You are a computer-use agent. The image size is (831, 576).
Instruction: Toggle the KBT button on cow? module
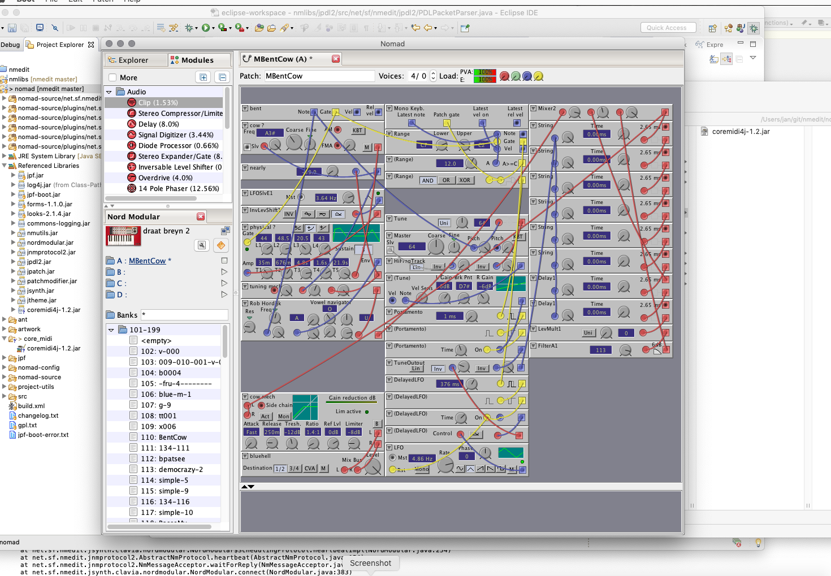[x=357, y=131]
